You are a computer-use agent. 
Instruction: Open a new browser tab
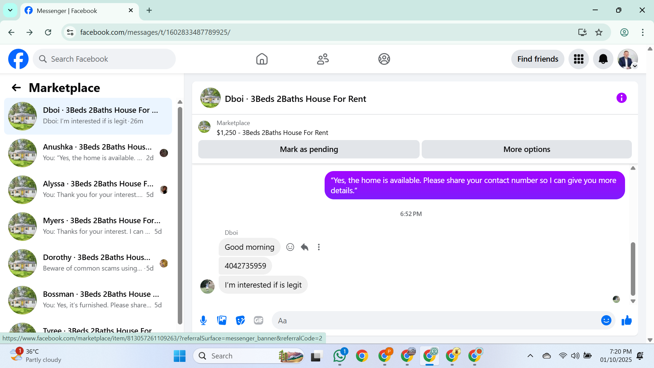(149, 11)
